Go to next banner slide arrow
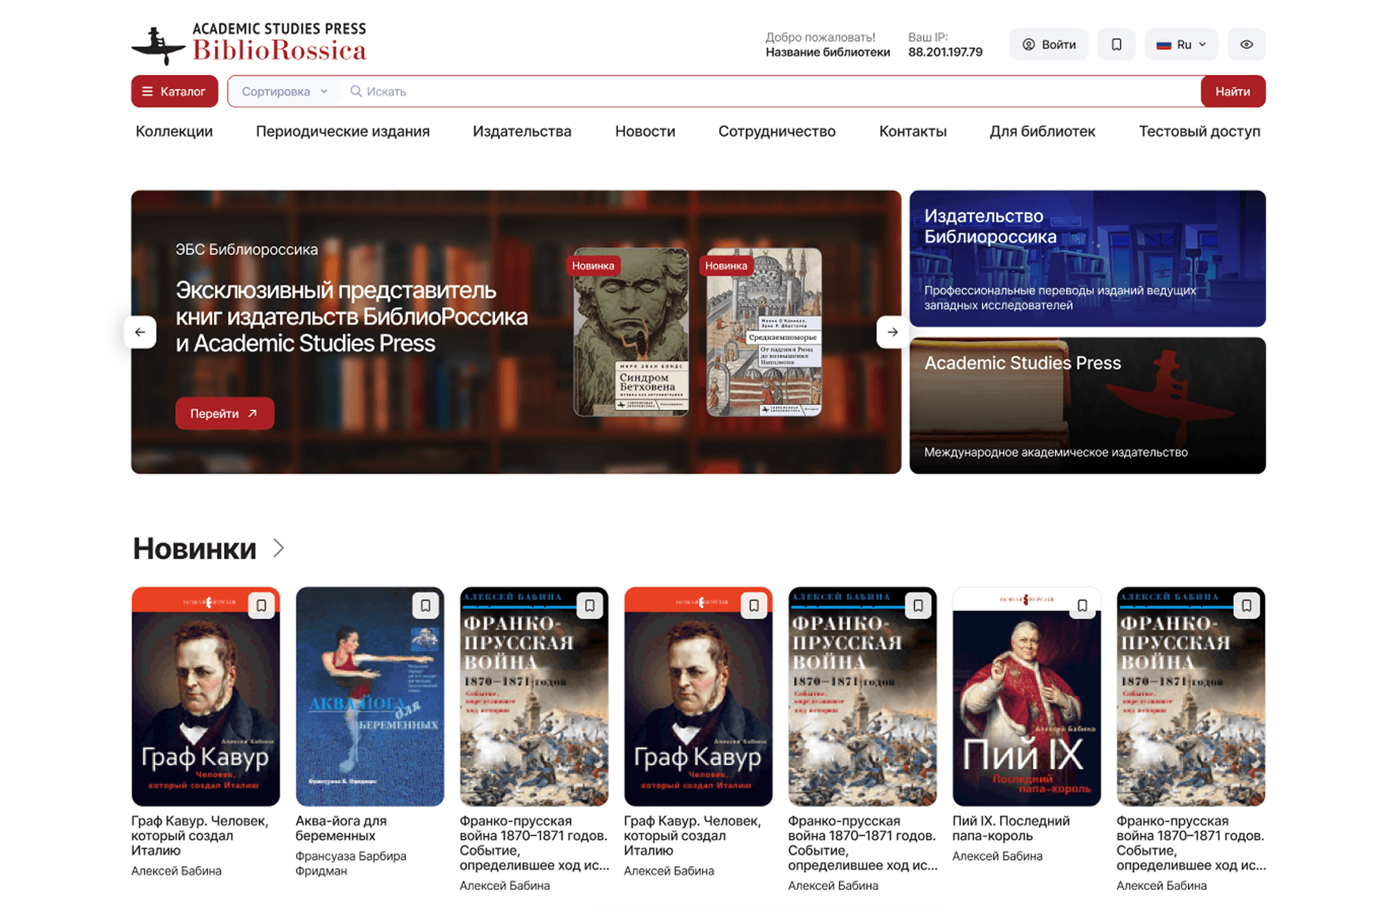The image size is (1399, 912). tap(893, 332)
